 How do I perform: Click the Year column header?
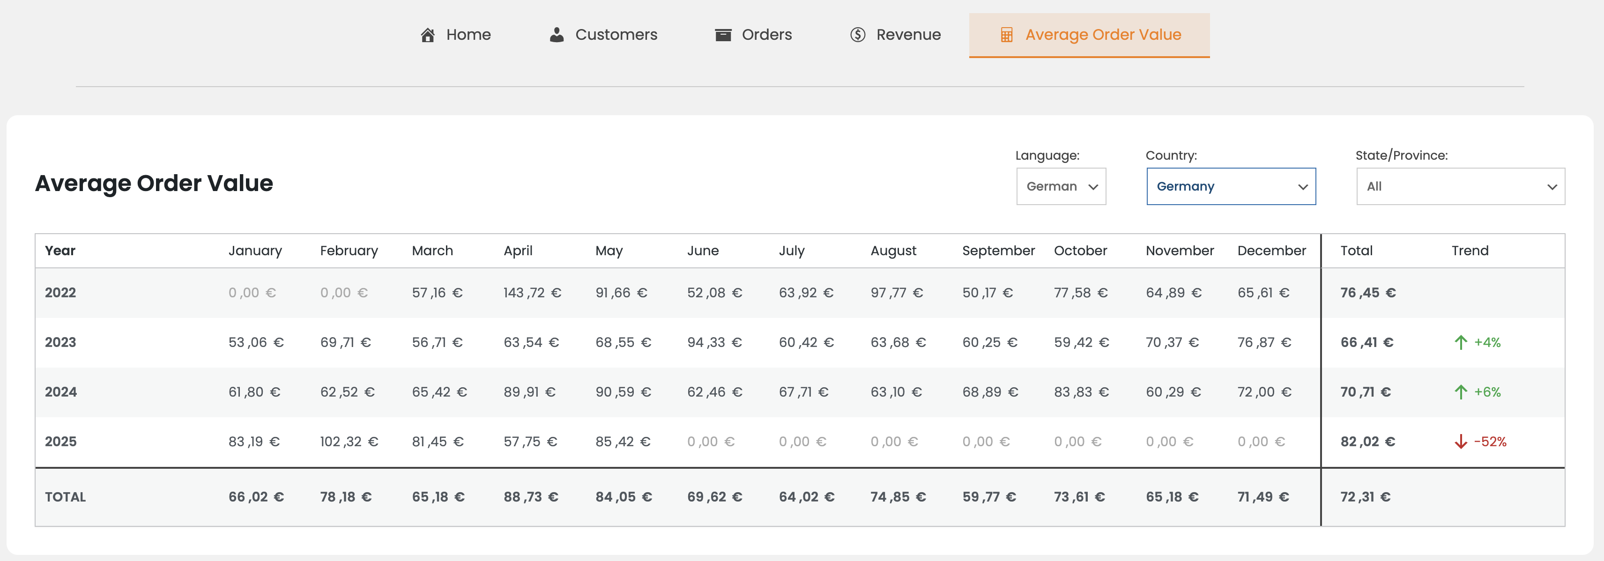pyautogui.click(x=60, y=251)
